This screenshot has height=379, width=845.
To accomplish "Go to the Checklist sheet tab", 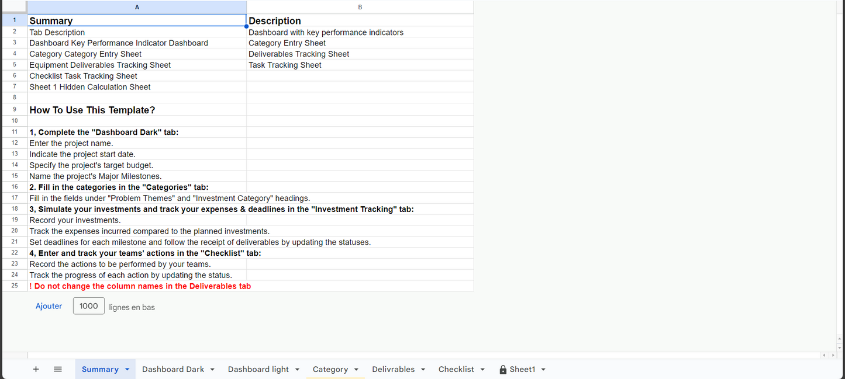I will (456, 370).
